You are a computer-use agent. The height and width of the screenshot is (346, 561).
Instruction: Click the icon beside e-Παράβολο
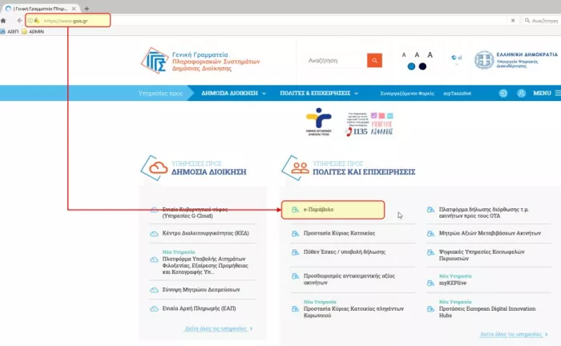pos(295,210)
